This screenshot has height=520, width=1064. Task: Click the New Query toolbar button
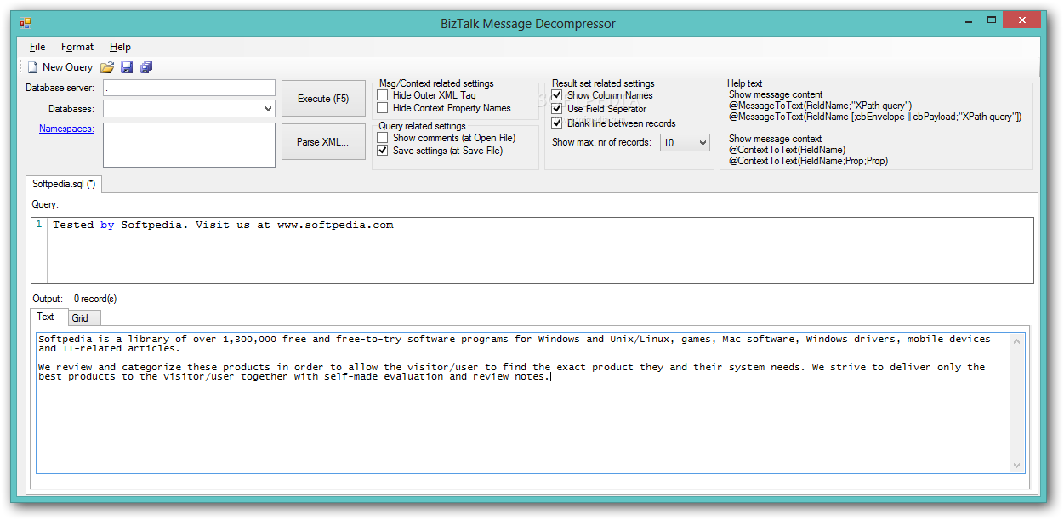(60, 67)
